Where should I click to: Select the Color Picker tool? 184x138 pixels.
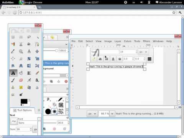[x=13, y=51]
